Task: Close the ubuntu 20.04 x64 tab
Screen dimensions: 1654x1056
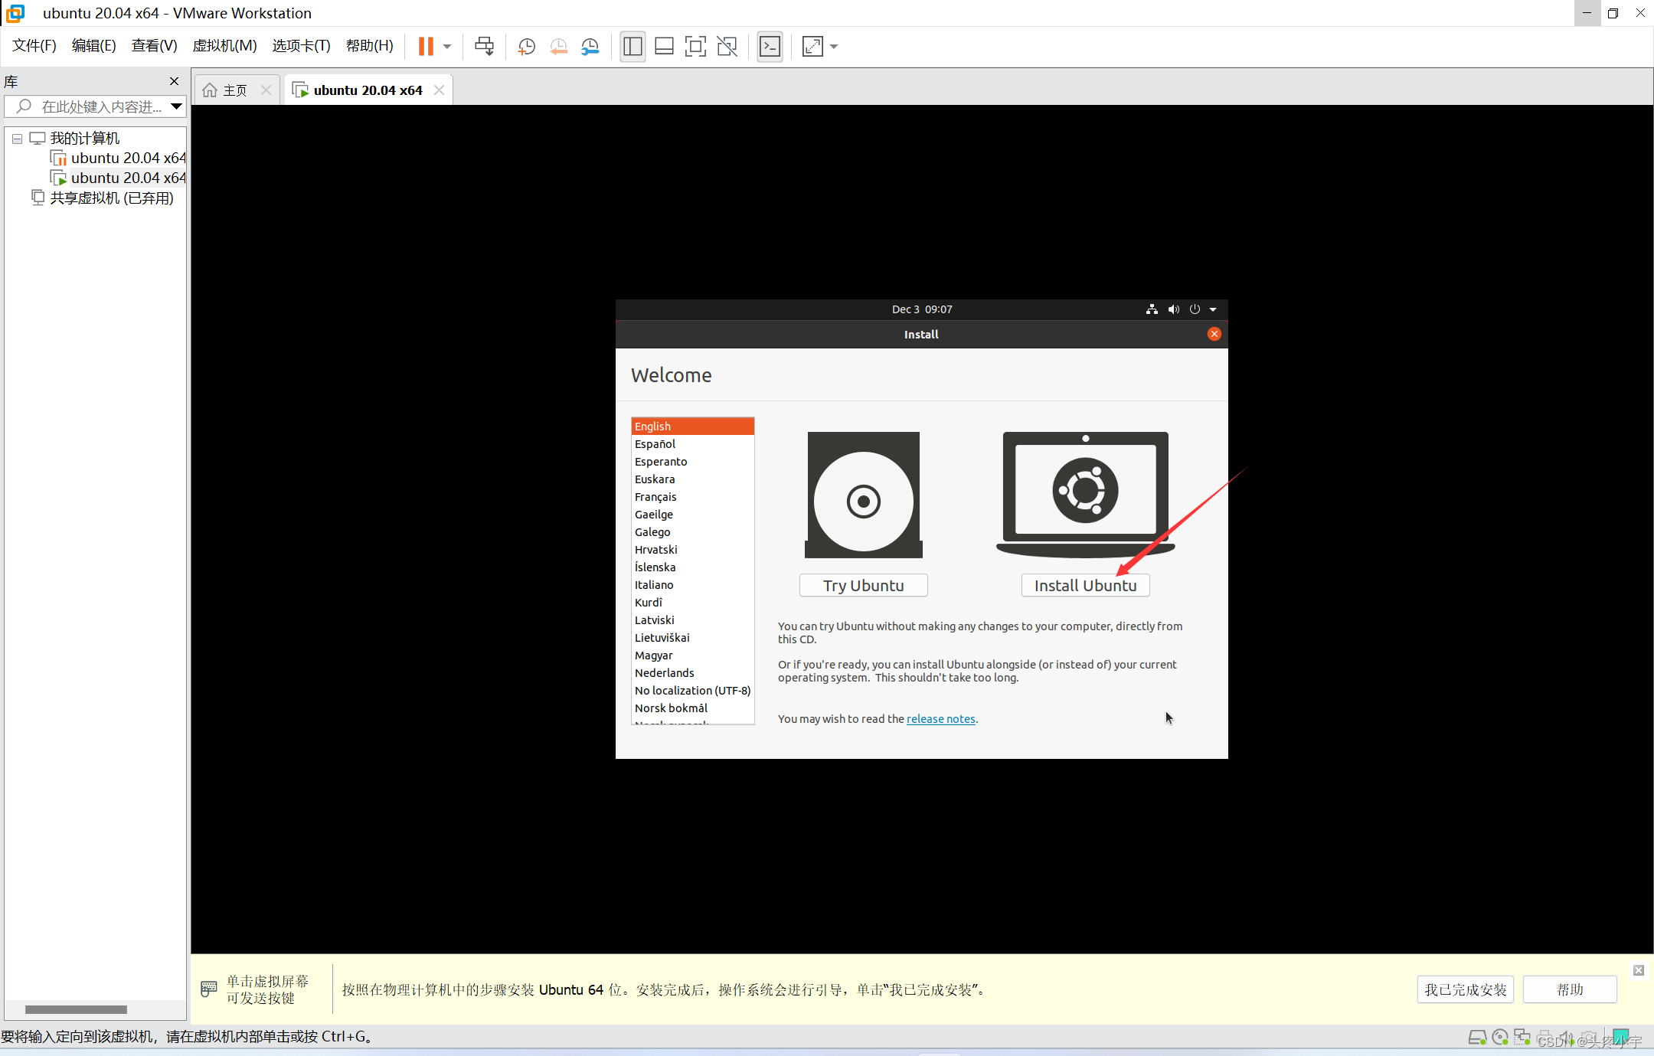Action: tap(439, 90)
